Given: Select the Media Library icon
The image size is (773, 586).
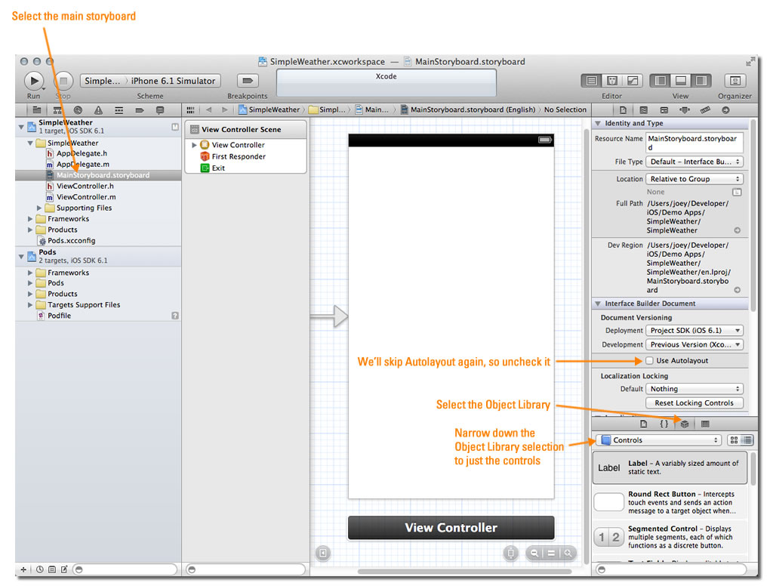Looking at the screenshot, I should [705, 424].
